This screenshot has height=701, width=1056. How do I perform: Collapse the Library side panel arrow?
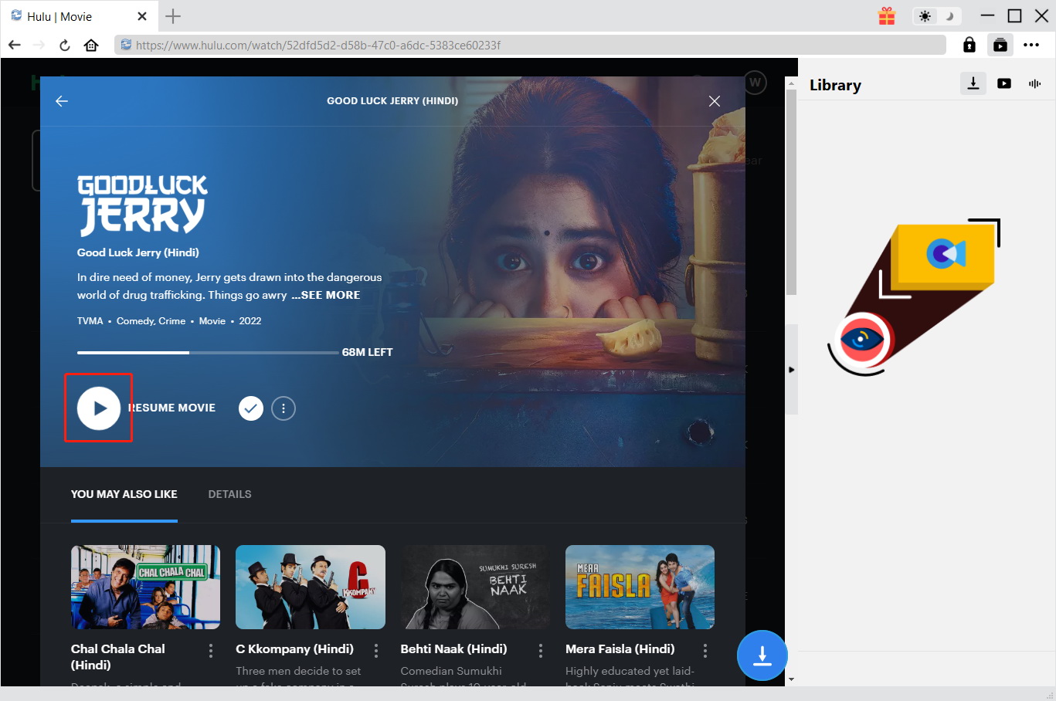[791, 370]
